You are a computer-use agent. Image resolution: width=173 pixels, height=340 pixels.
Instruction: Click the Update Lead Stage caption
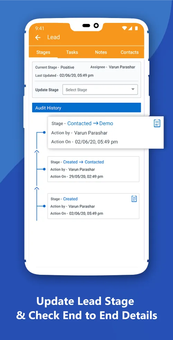pyautogui.click(x=85, y=301)
